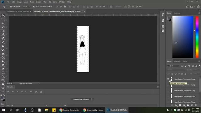This screenshot has height=113, width=201.
Task: Select the Healing Brush tool
Action: pyautogui.click(x=3, y=38)
